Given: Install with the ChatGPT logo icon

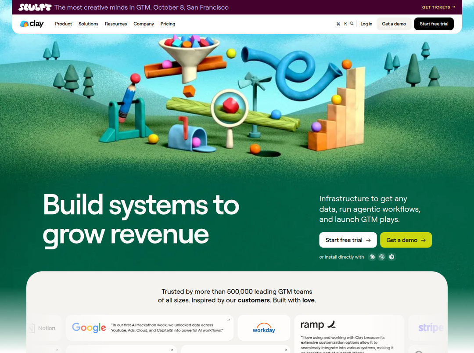Looking at the screenshot, I should coord(382,257).
